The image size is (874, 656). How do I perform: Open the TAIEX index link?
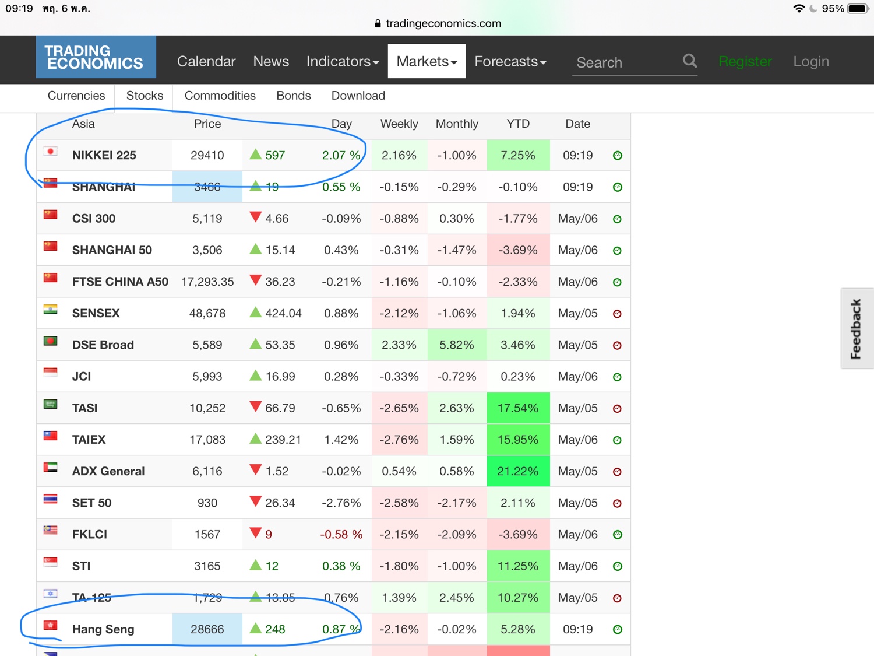coord(89,440)
